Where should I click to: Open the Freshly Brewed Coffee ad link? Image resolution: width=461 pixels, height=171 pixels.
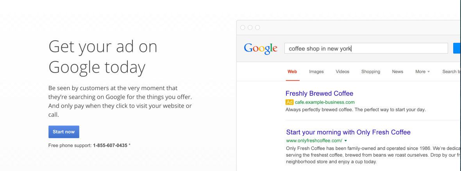[319, 94]
